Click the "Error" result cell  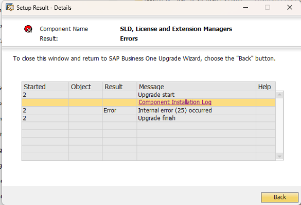(119, 110)
